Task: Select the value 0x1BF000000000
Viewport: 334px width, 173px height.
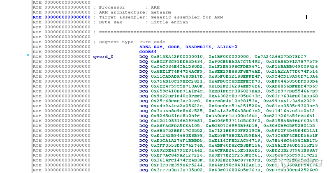Action: coord(229,57)
